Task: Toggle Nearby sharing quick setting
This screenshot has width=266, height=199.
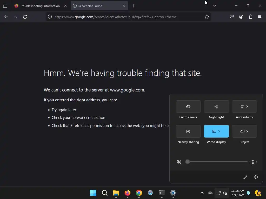Action: pos(188,131)
